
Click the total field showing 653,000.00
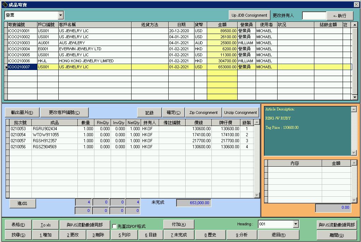(194, 203)
